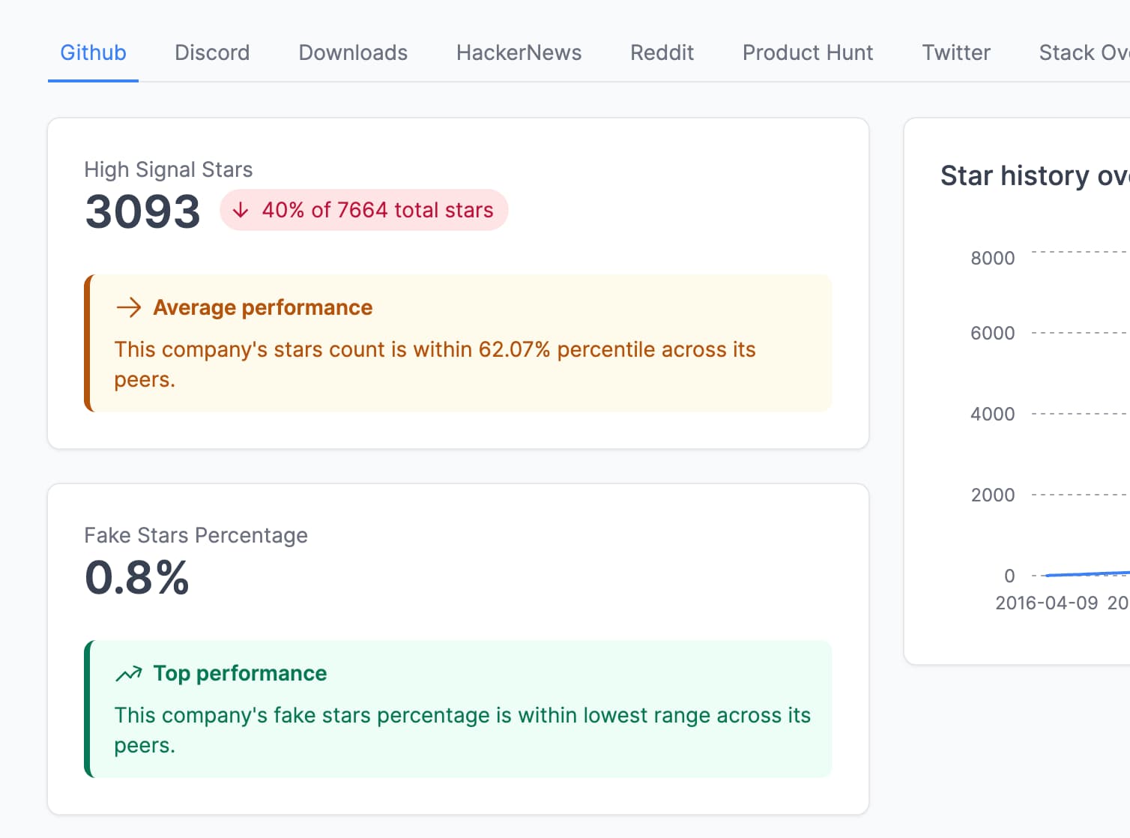This screenshot has width=1130, height=838.
Task: Click the trending-up icon beside Top performance
Action: click(x=129, y=674)
